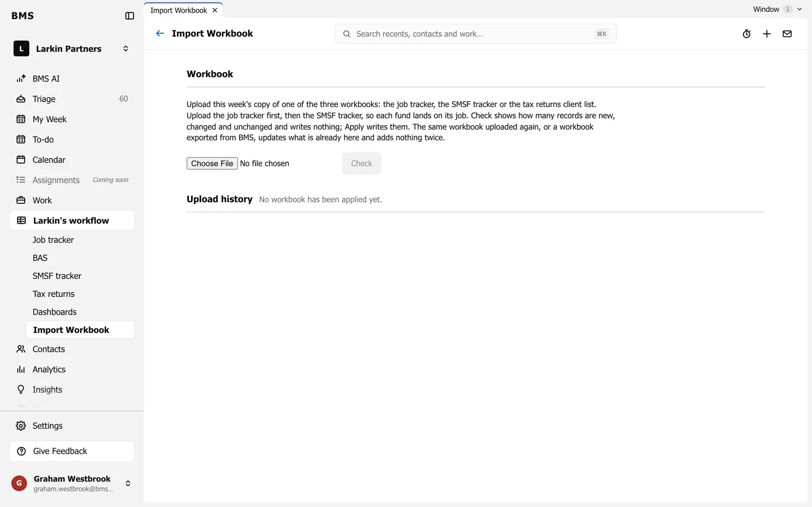Open BMS AI from sidebar

pos(72,79)
